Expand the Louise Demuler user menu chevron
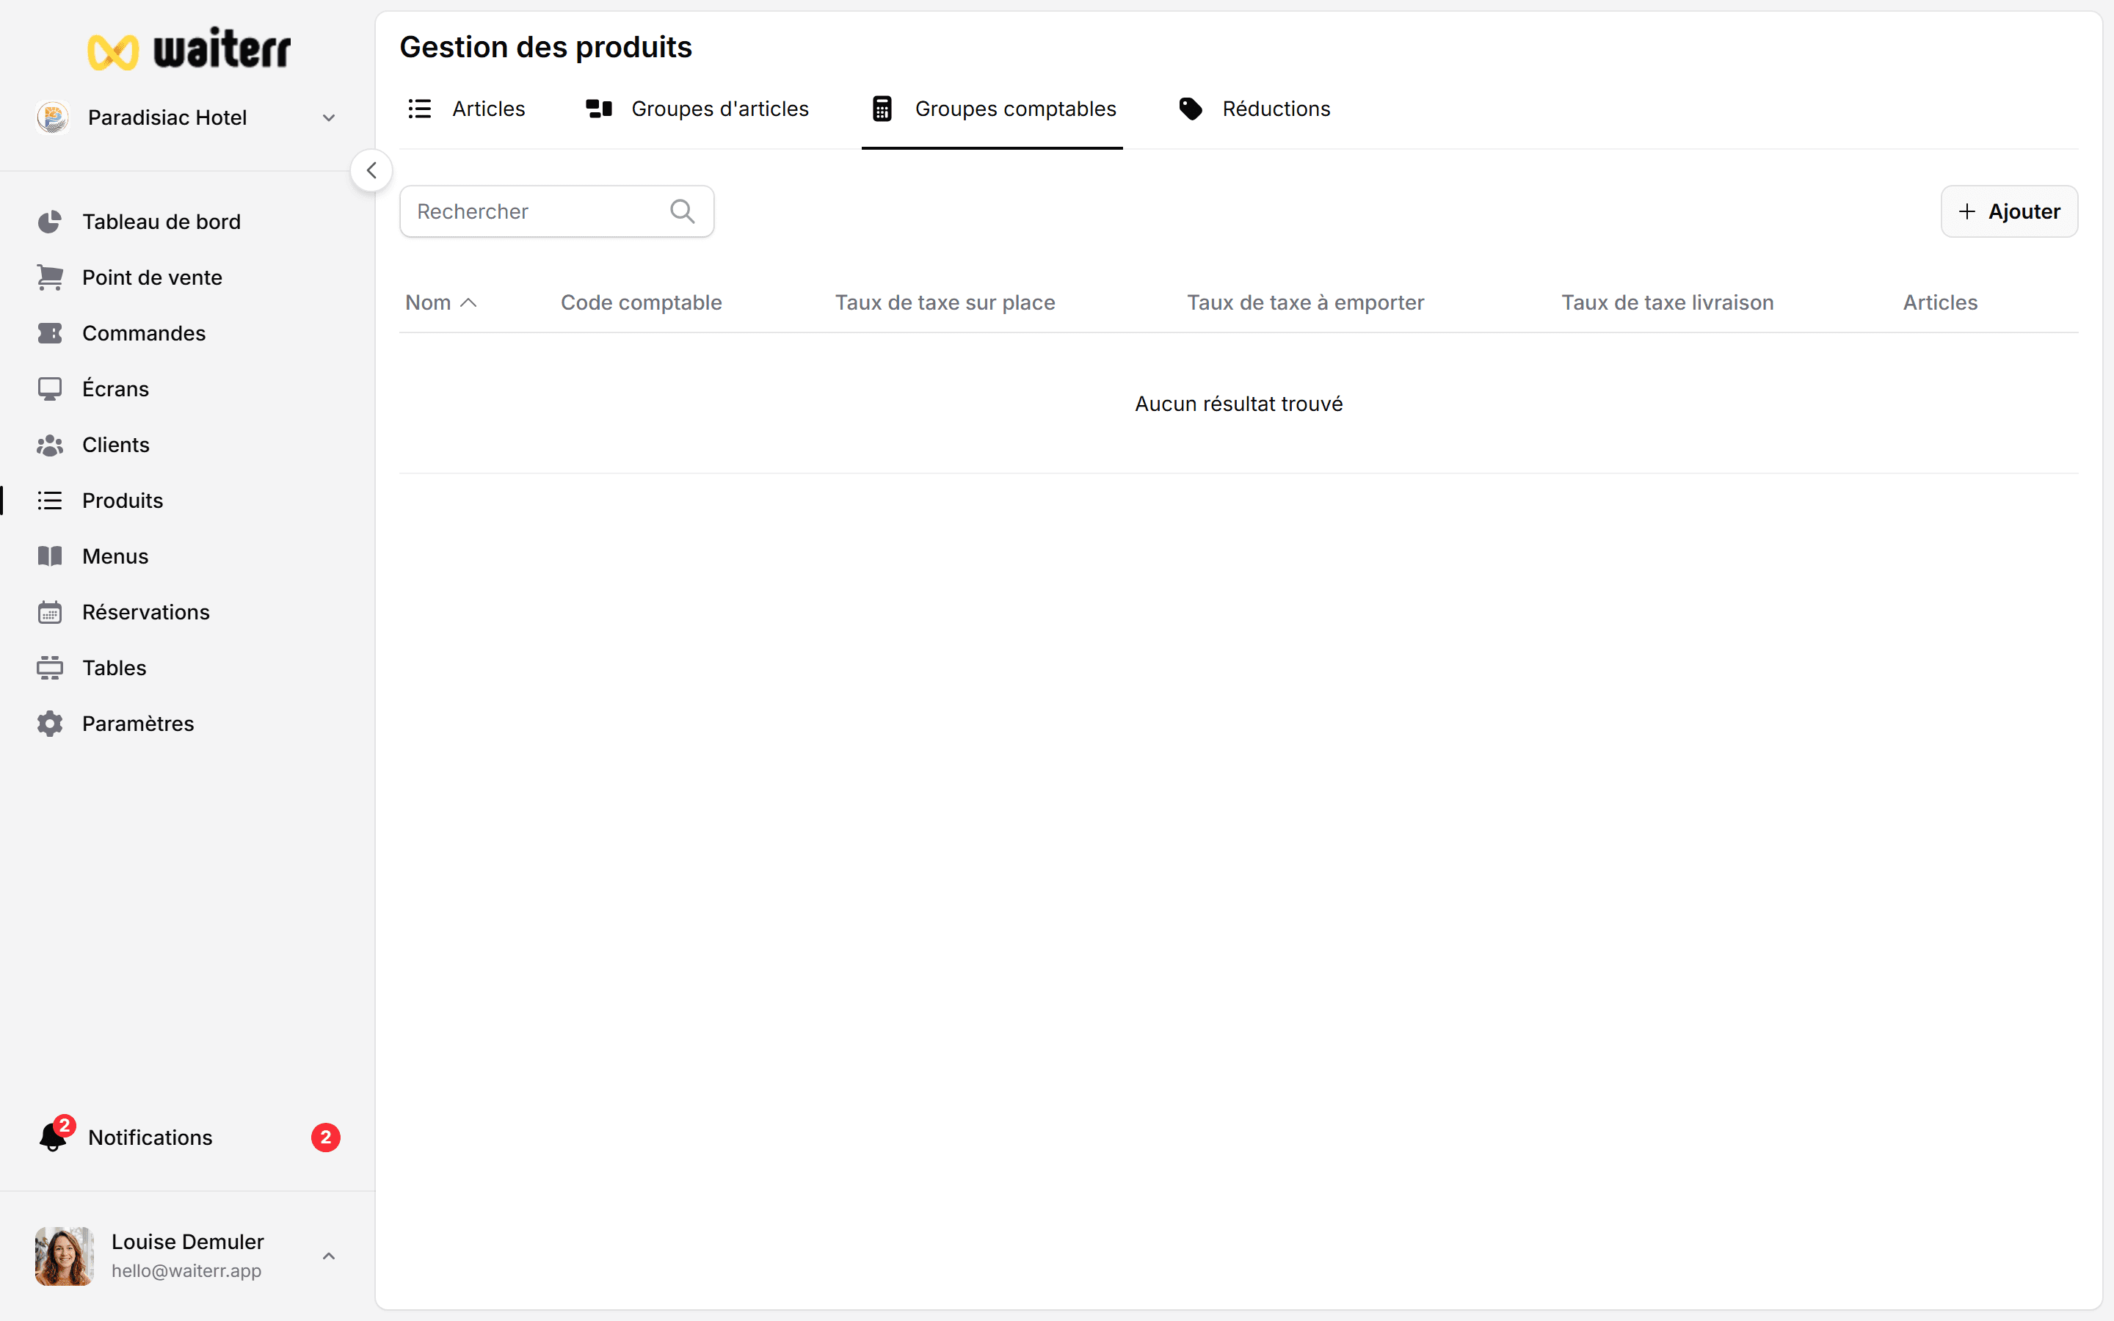 click(x=328, y=1256)
